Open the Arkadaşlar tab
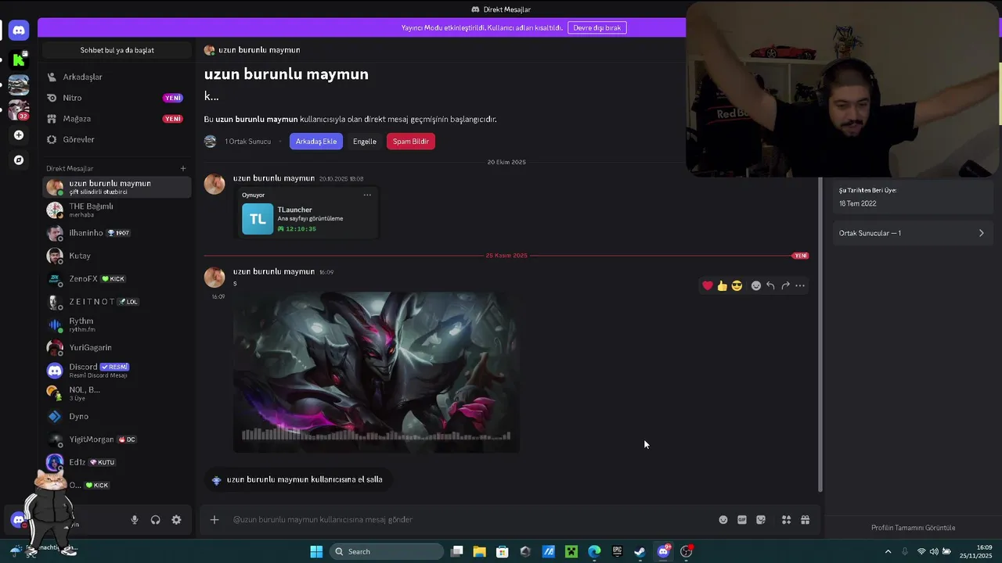This screenshot has width=1002, height=563. [x=117, y=77]
